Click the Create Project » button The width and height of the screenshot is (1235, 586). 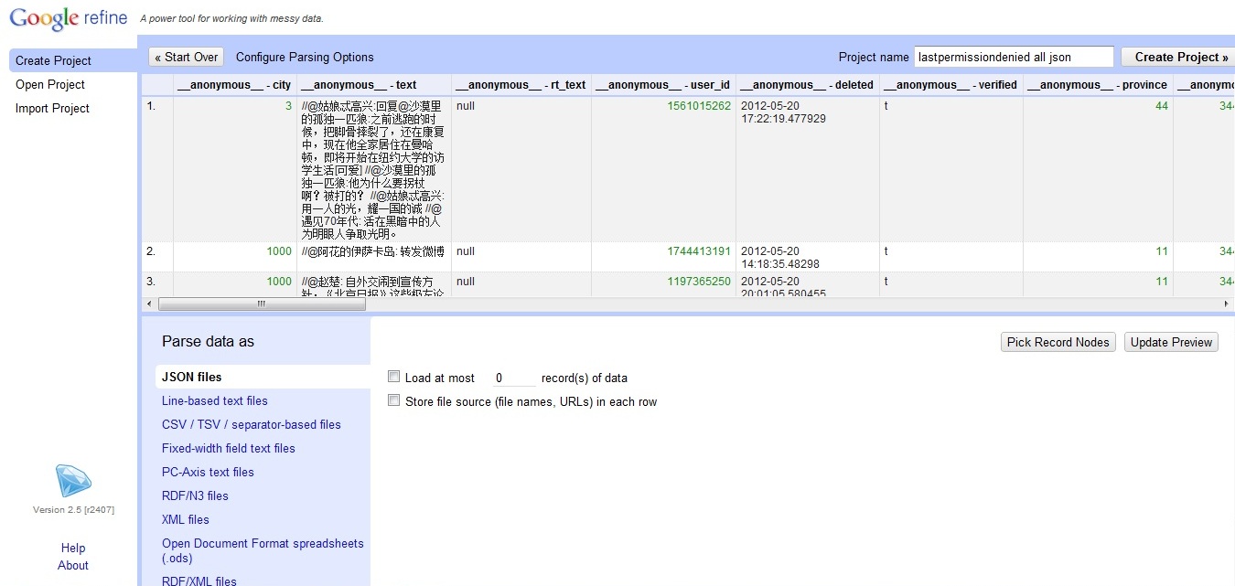pyautogui.click(x=1176, y=57)
